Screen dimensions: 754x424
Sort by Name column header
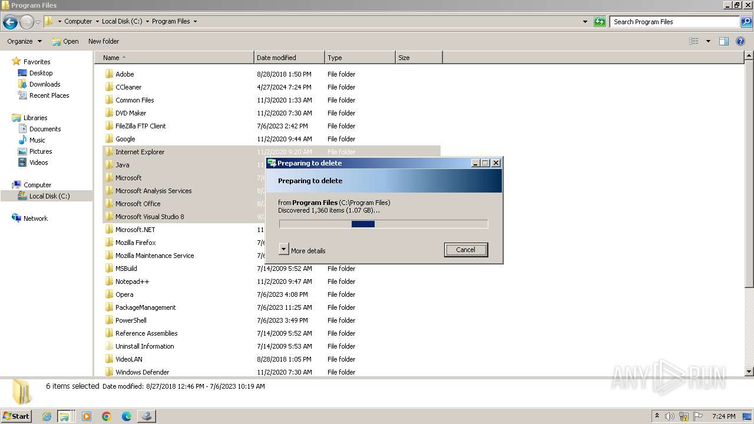[x=174, y=58]
